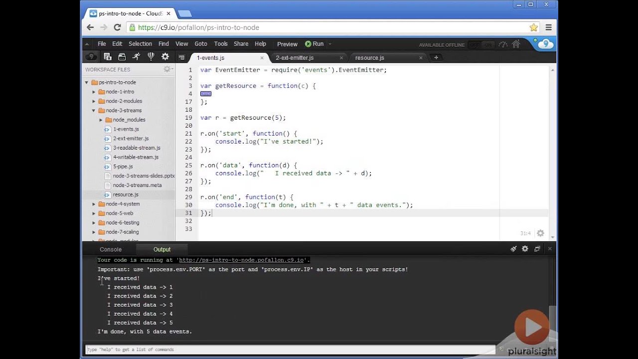Go back in browser
The image size is (638, 359).
click(x=91, y=27)
